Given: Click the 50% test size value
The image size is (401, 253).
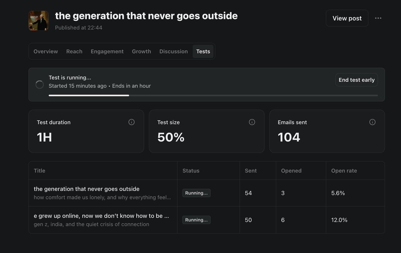Looking at the screenshot, I should pos(171,137).
